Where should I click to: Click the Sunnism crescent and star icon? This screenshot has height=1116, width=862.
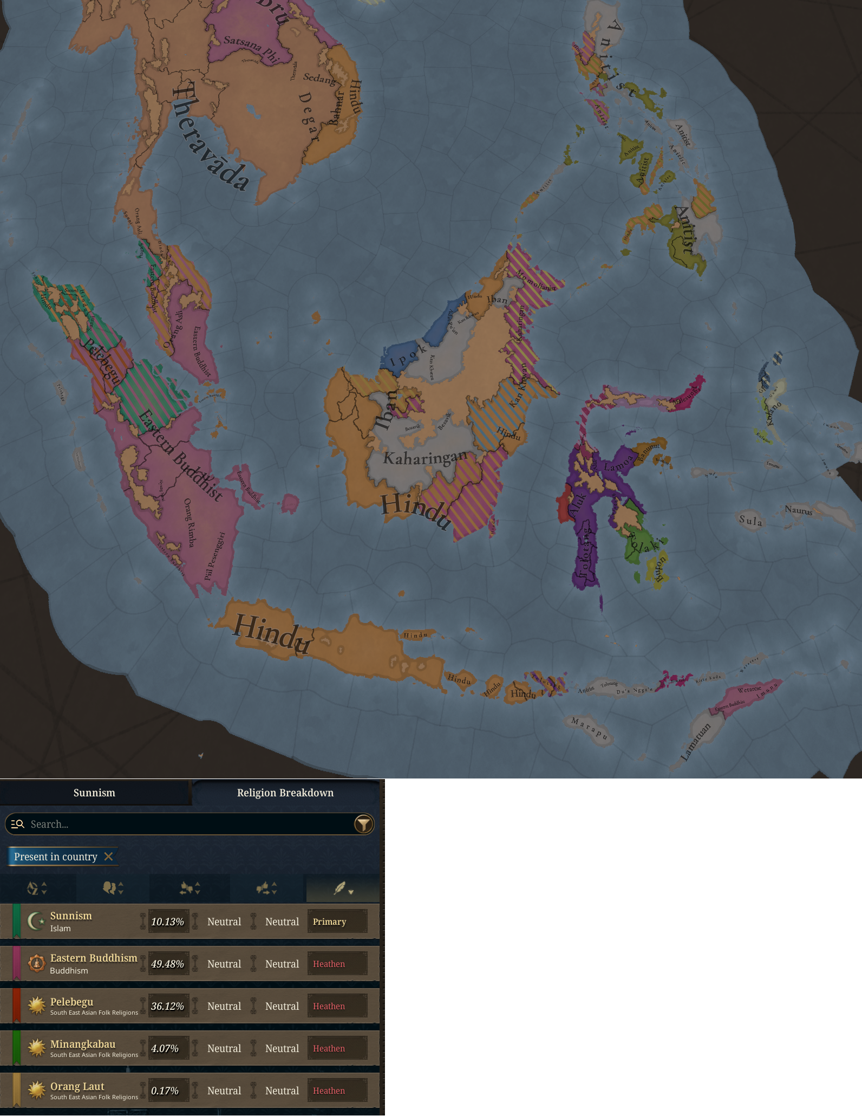36,921
